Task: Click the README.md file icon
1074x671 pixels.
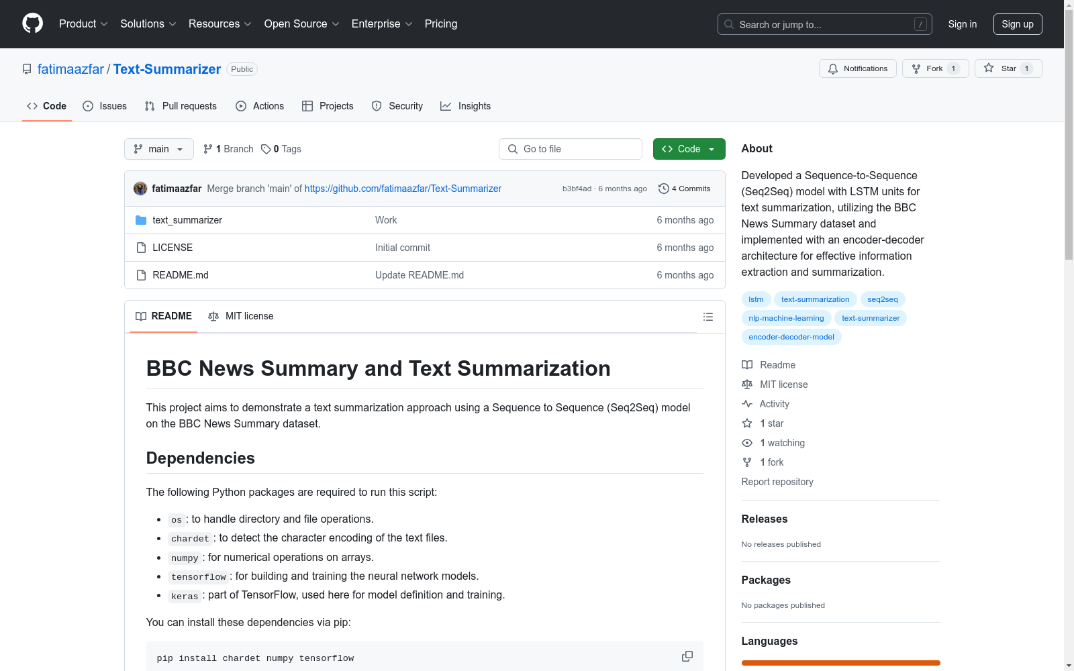Action: click(x=141, y=275)
